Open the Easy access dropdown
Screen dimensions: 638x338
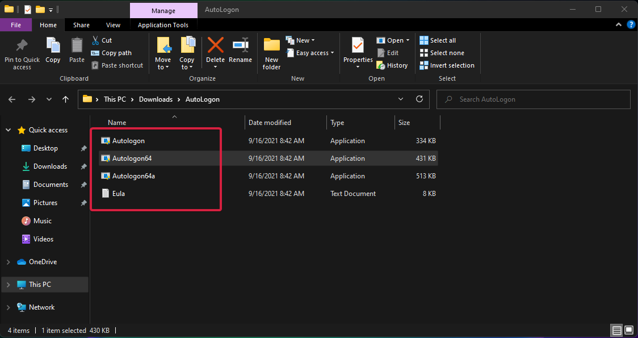coord(310,53)
